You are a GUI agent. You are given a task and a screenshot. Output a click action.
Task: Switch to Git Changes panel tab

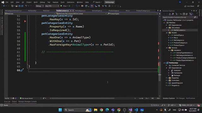[x=180, y=98]
